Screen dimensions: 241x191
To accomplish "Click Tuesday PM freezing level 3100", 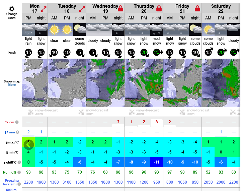I will [67, 182].
